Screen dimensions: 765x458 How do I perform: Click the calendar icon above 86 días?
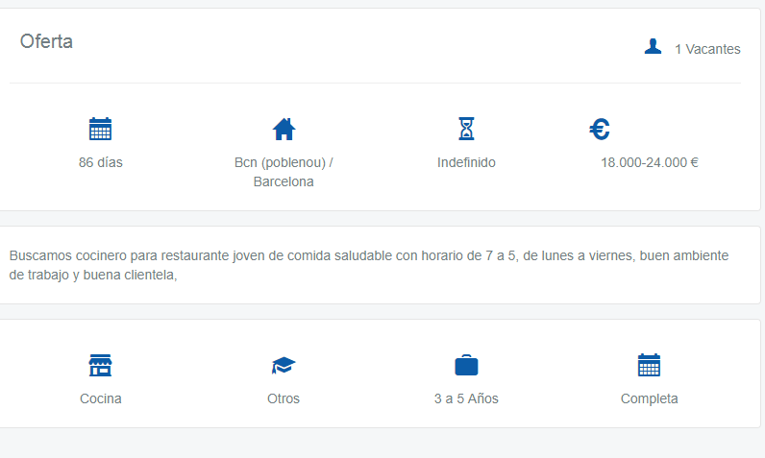tap(100, 129)
